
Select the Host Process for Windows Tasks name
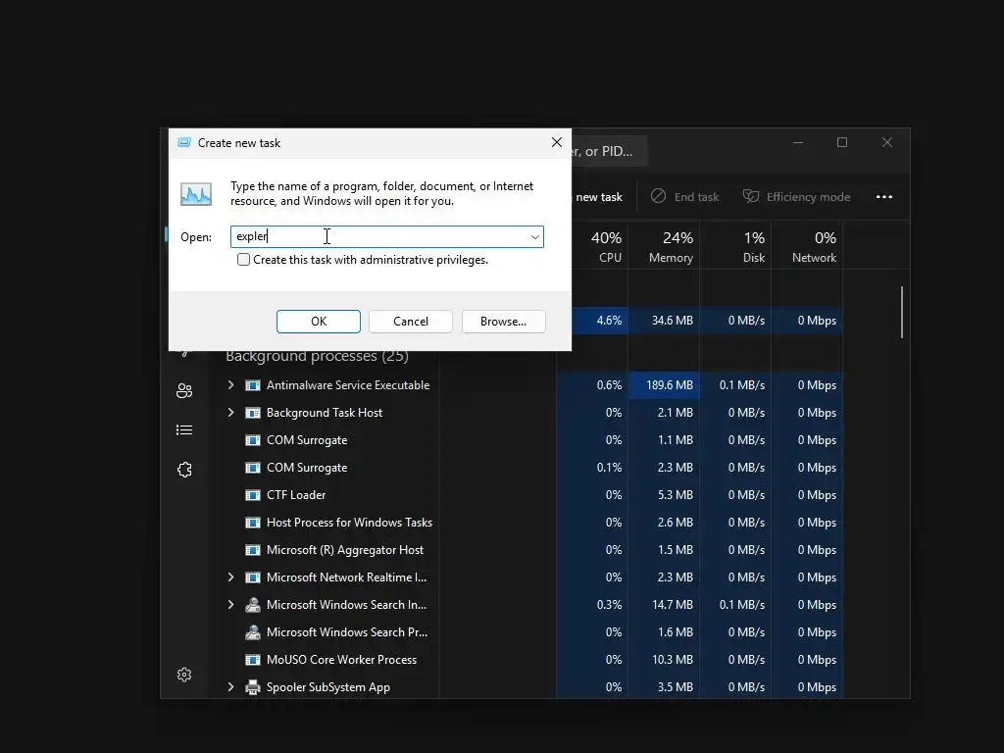tap(349, 523)
